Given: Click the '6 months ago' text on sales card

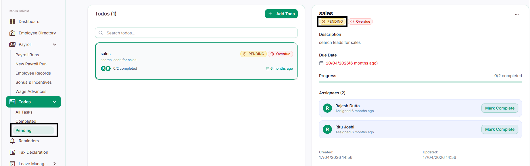Looking at the screenshot, I should tap(282, 69).
